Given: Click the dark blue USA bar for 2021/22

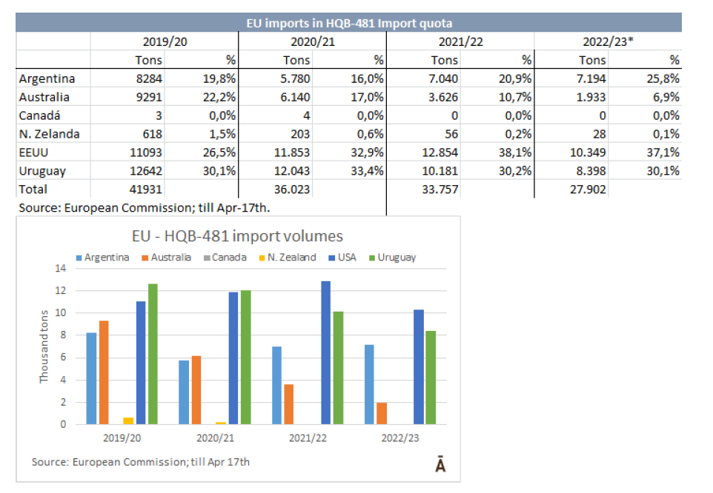Looking at the screenshot, I should 325,352.
